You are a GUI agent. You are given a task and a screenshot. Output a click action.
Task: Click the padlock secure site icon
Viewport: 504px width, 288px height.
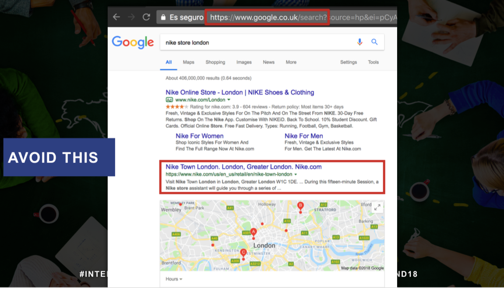pyautogui.click(x=163, y=17)
